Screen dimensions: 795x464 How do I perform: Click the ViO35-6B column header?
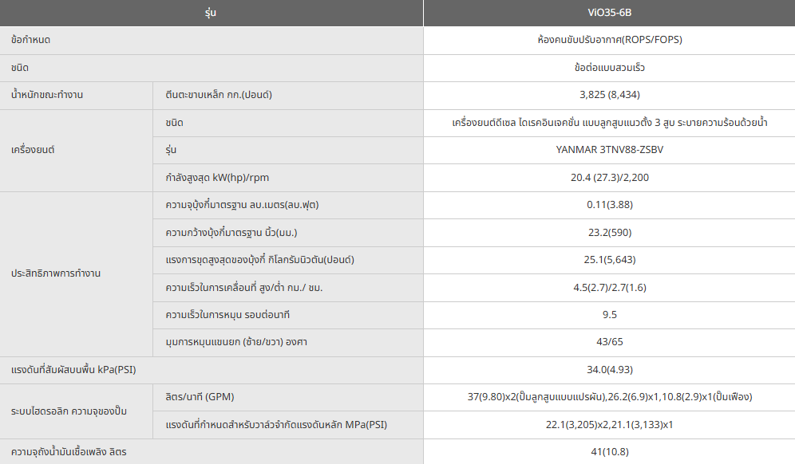point(609,14)
